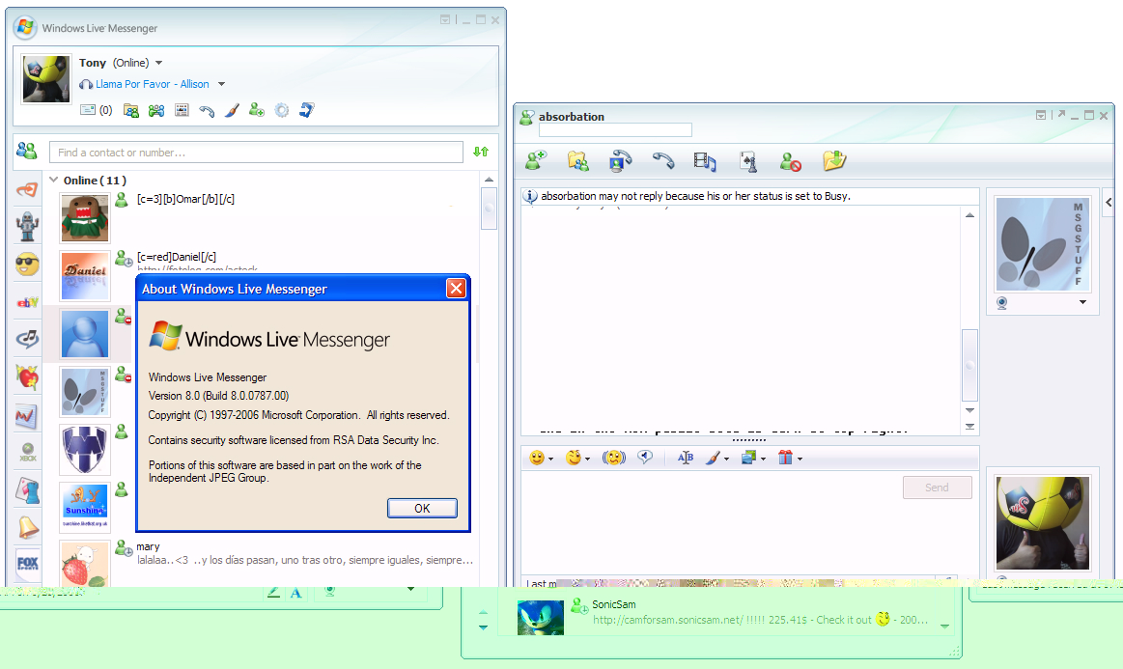This screenshot has width=1123, height=669.
Task: Open the camforsam.sonicsam.net link under SonicSam
Action: coord(667,621)
